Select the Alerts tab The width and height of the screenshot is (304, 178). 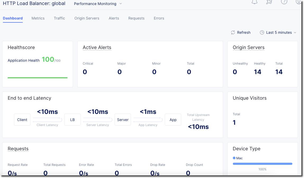point(114,18)
